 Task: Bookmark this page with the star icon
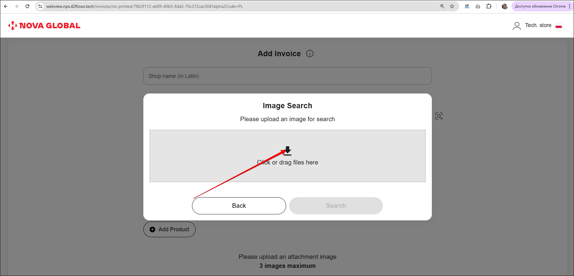point(452,6)
